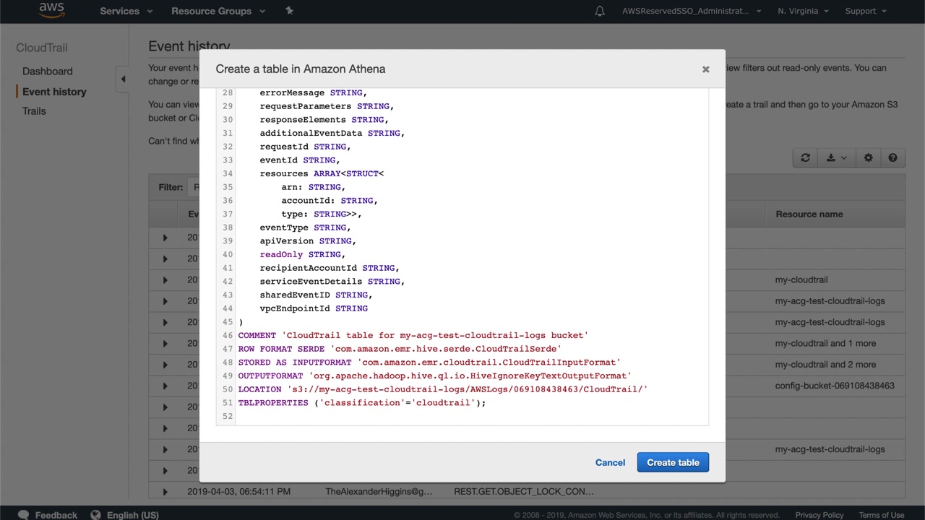Click the AWS logo home icon

tap(51, 10)
